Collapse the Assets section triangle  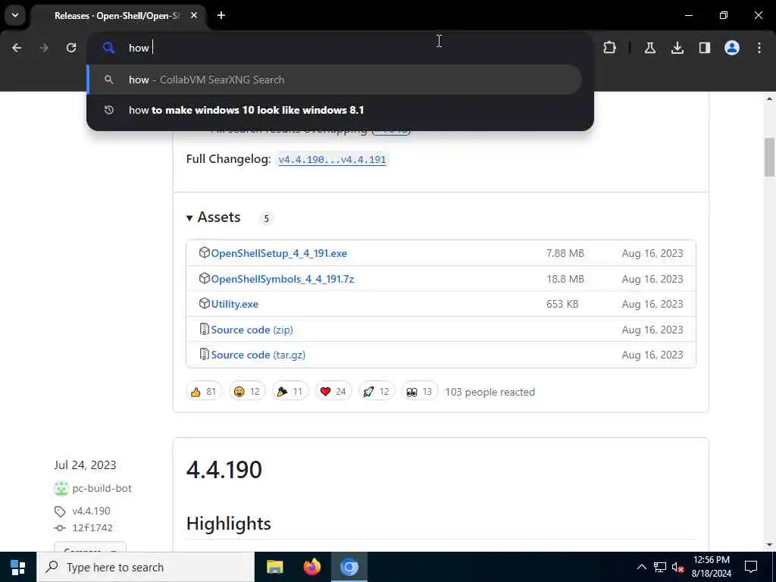[189, 217]
